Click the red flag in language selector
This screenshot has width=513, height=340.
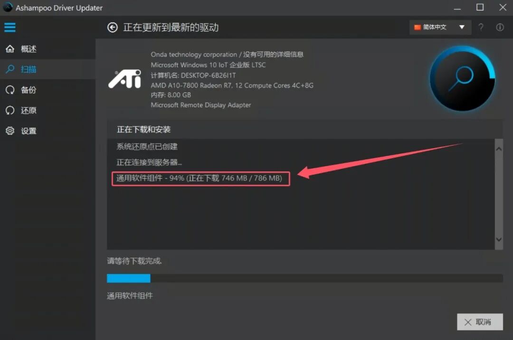point(417,27)
